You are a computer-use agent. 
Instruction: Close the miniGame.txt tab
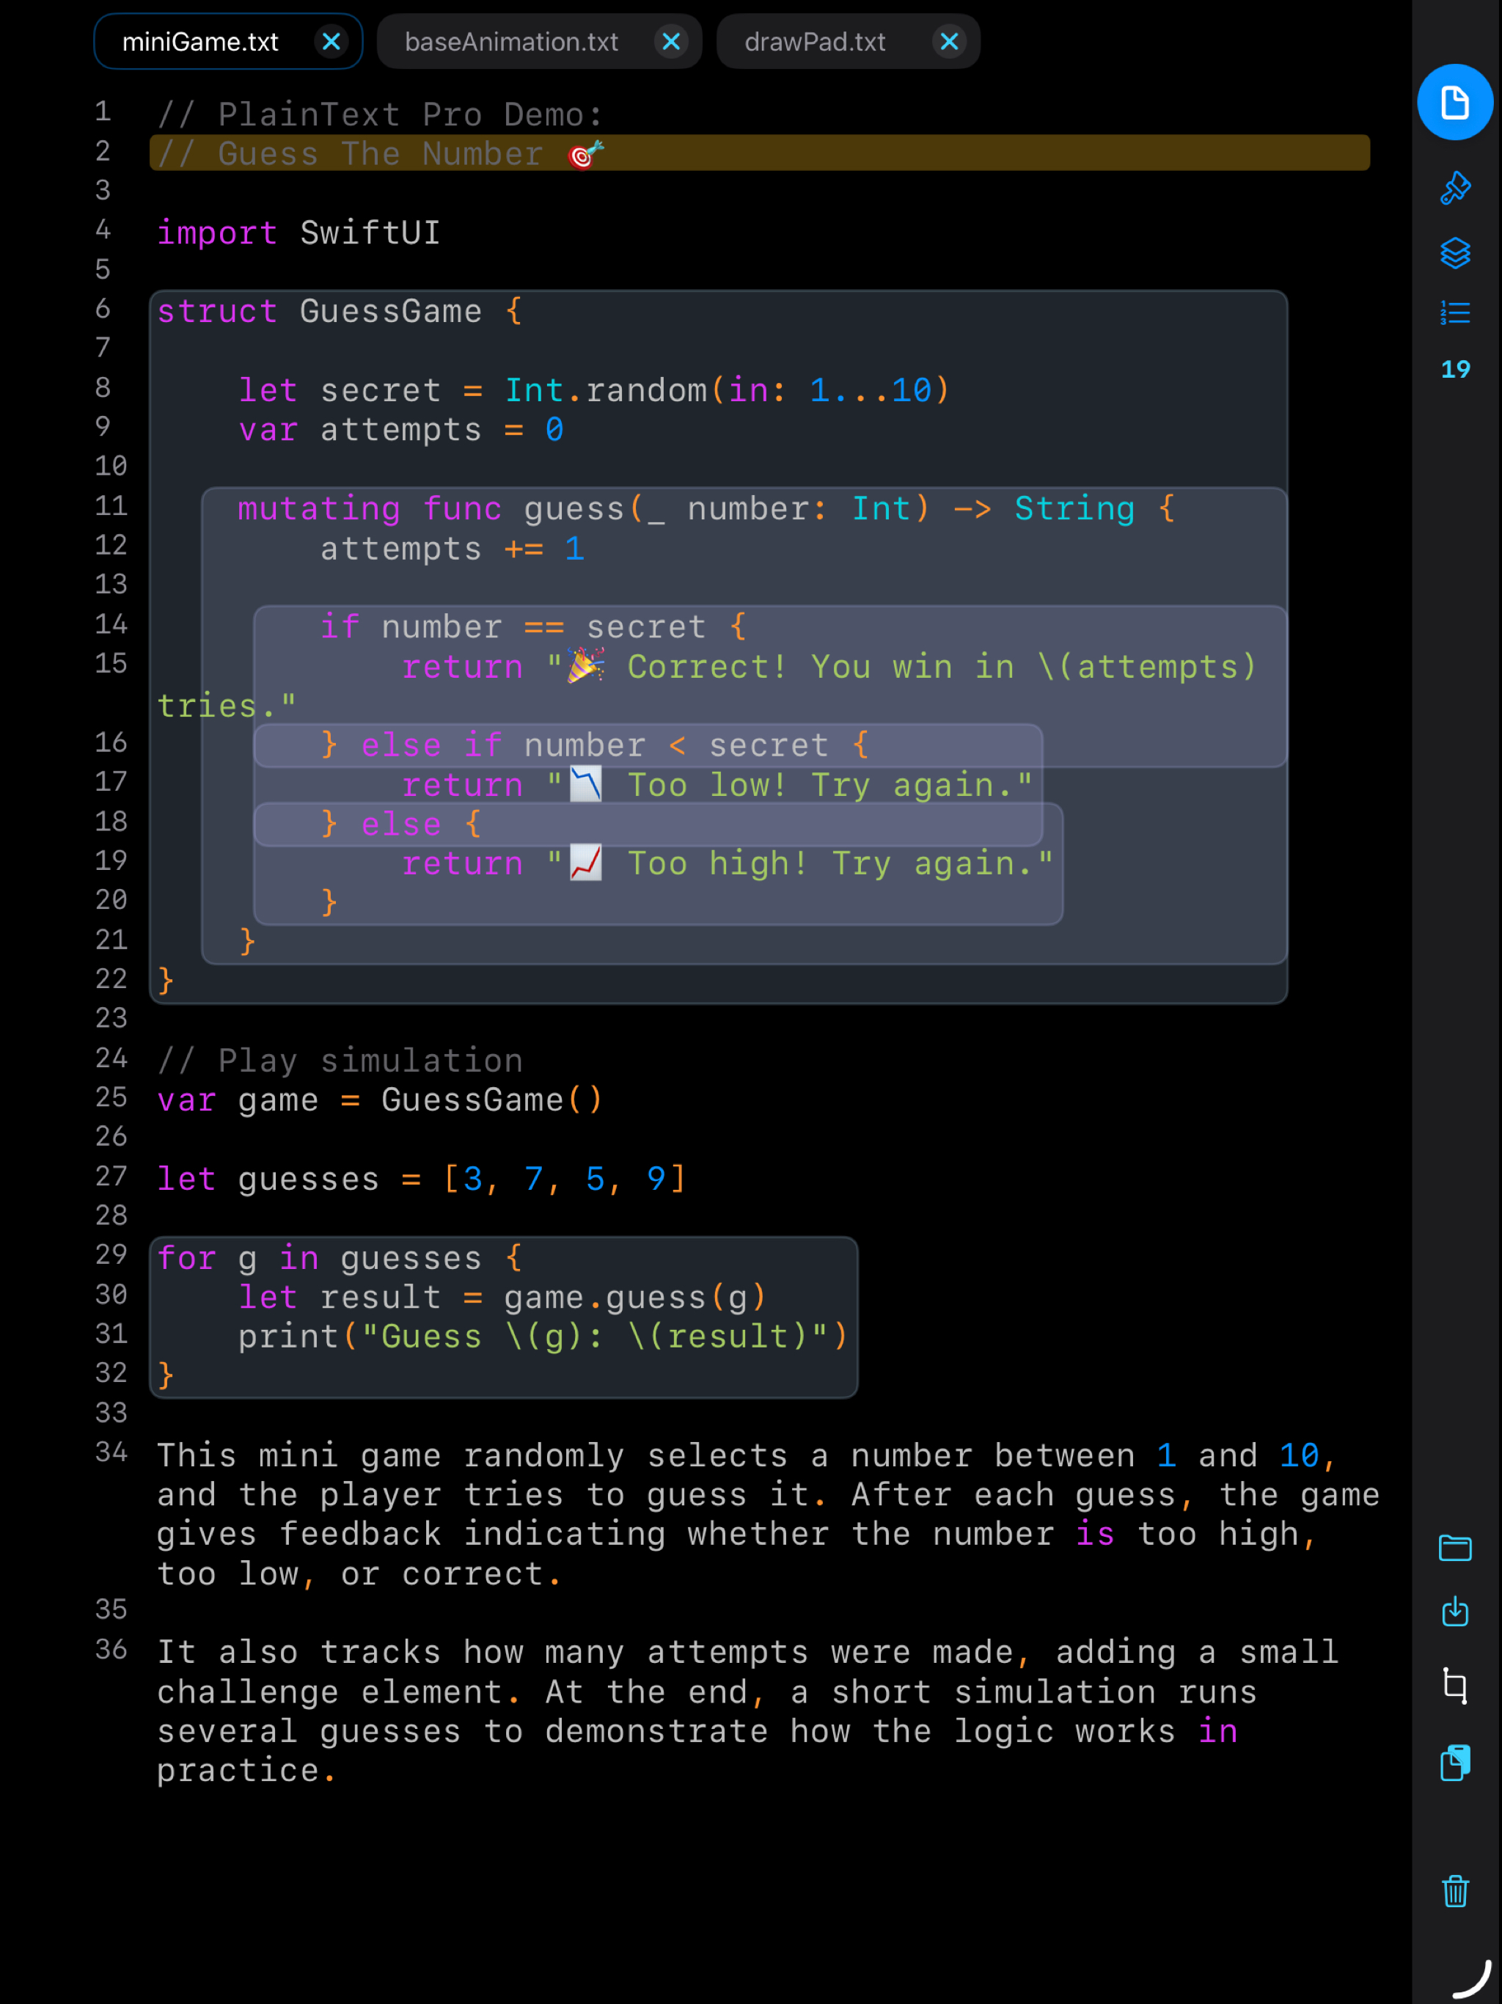pos(331,42)
